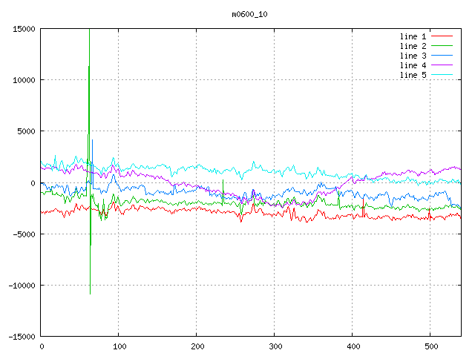Select the "line 4" legend label
This screenshot has height=356, width=475.
coord(413,65)
